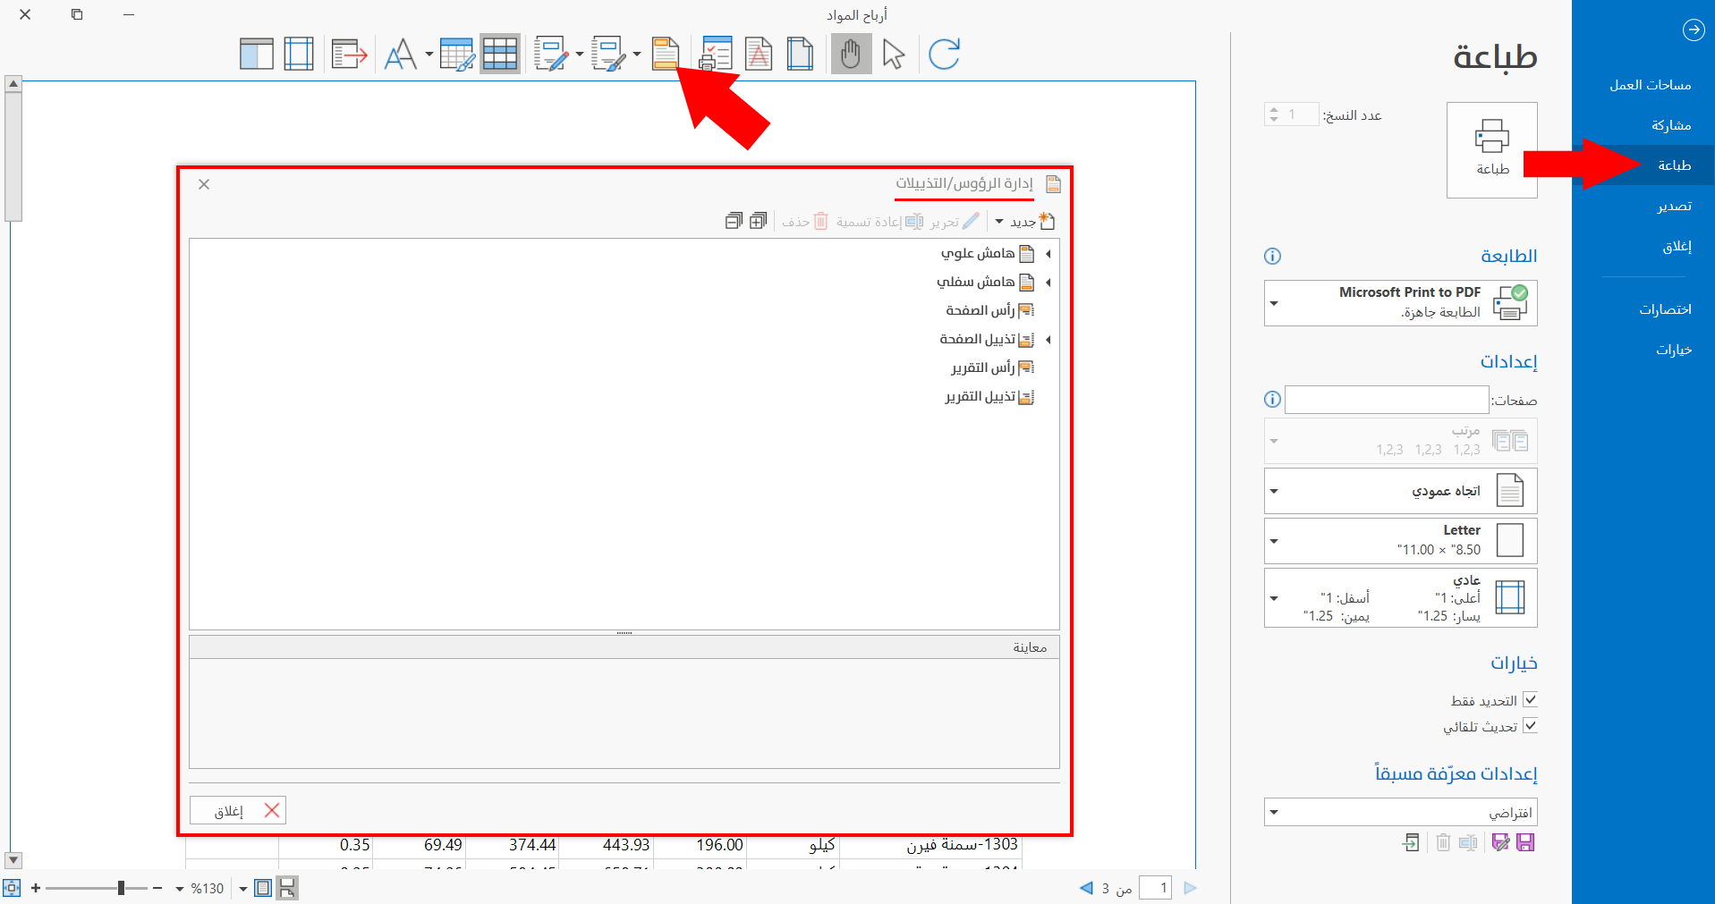Select 'اختصارات' in the sidebar

1665,309
